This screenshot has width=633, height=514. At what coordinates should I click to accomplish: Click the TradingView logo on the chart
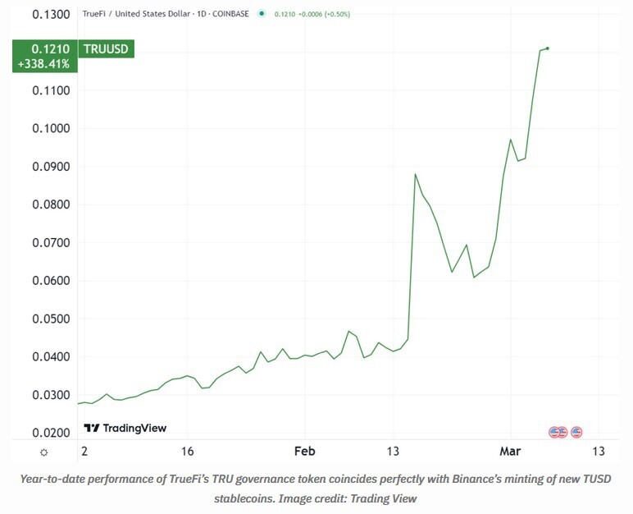pyautogui.click(x=125, y=428)
